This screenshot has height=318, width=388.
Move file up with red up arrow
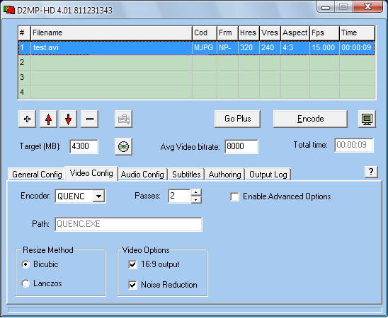[x=48, y=119]
